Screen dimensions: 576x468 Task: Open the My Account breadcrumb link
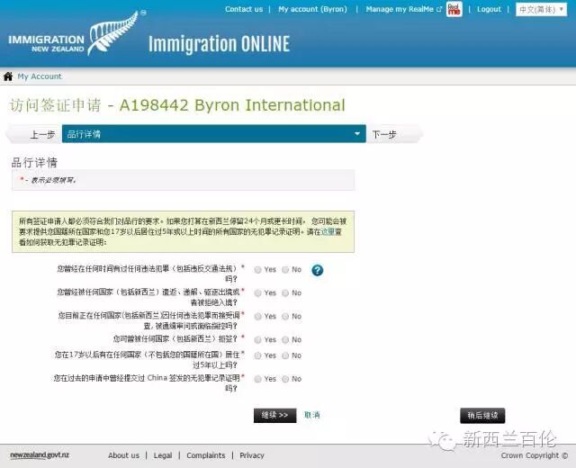pos(40,76)
